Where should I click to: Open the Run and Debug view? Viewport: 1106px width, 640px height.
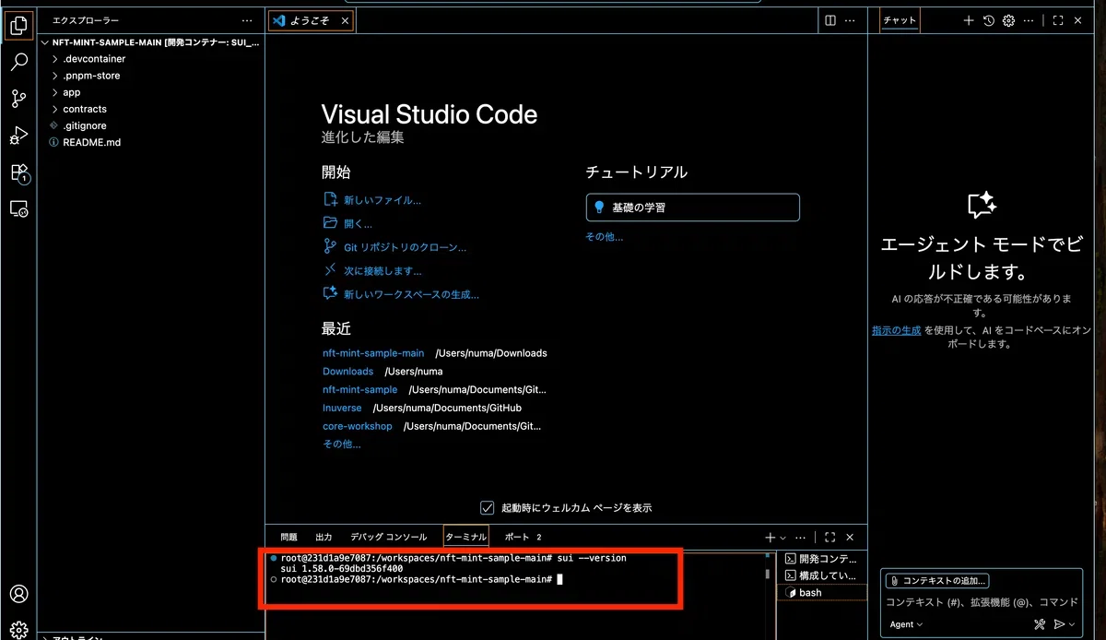pos(18,136)
